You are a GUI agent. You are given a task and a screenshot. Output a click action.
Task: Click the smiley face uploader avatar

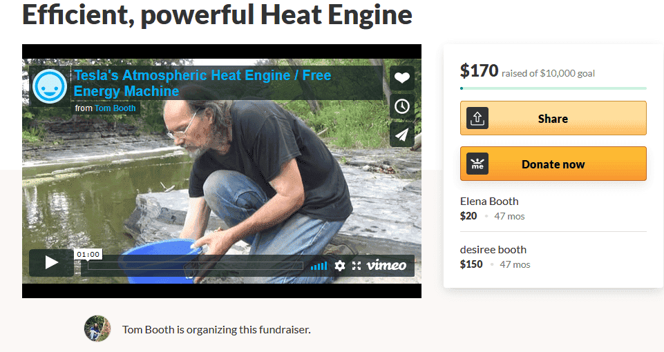(x=50, y=86)
